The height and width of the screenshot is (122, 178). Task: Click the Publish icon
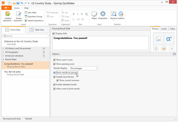pos(121,14)
